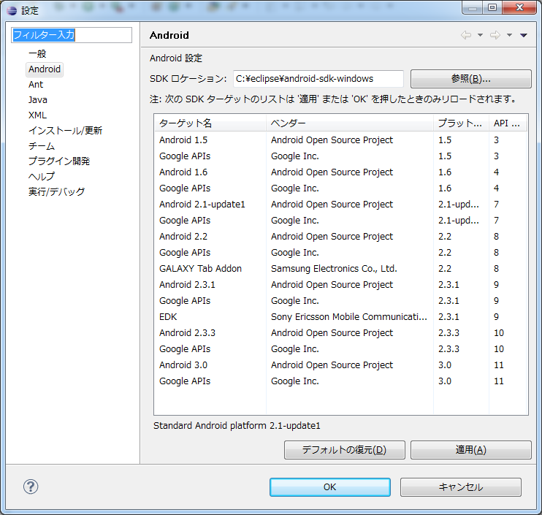Select Google APIs row with platform 1.6
Viewport: 542px width, 515px height.
(341, 188)
